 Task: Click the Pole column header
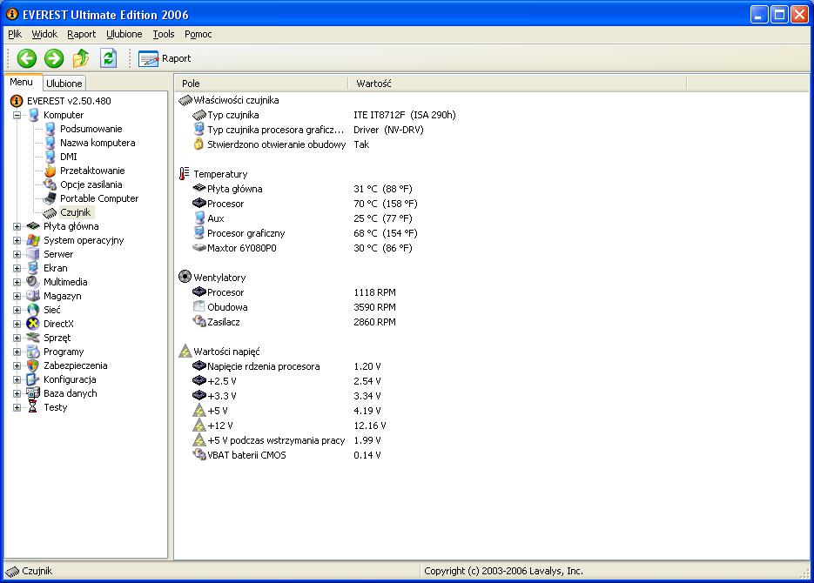tap(261, 84)
